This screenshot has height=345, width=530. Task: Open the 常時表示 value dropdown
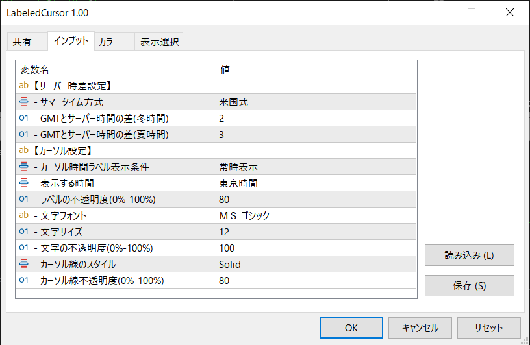316,167
